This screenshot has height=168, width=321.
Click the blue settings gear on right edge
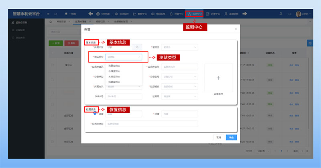click(309, 43)
